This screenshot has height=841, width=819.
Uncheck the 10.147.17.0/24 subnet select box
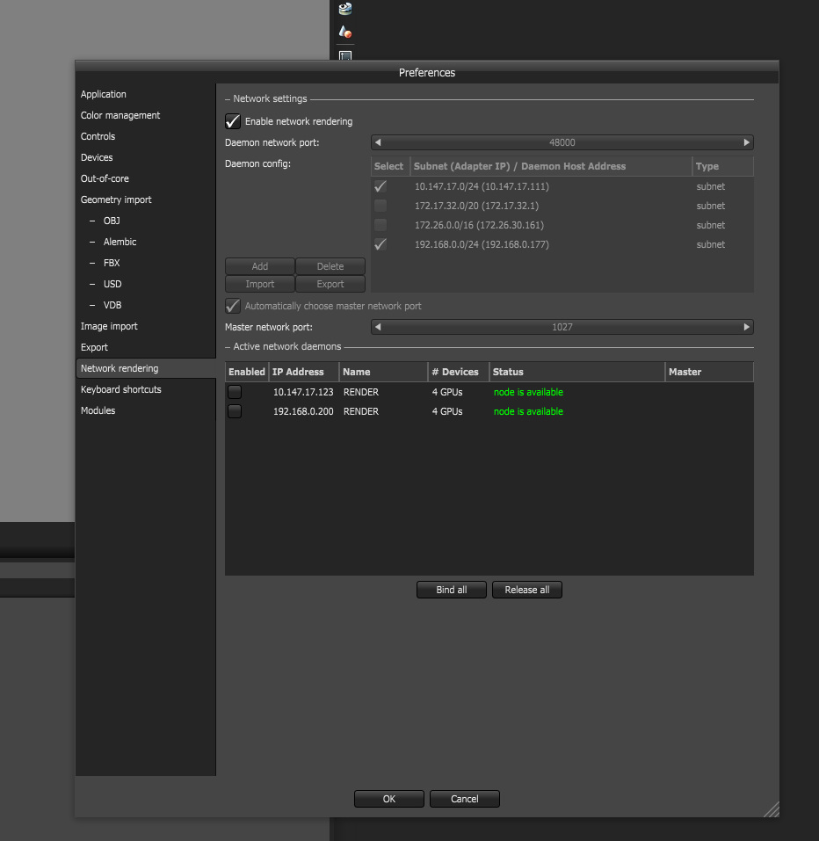381,186
